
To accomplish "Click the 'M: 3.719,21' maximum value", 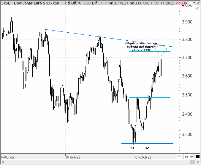I will pyautogui.click(x=118, y=3).
